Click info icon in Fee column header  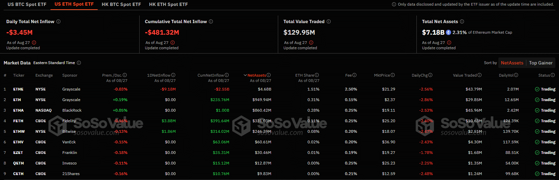point(354,75)
